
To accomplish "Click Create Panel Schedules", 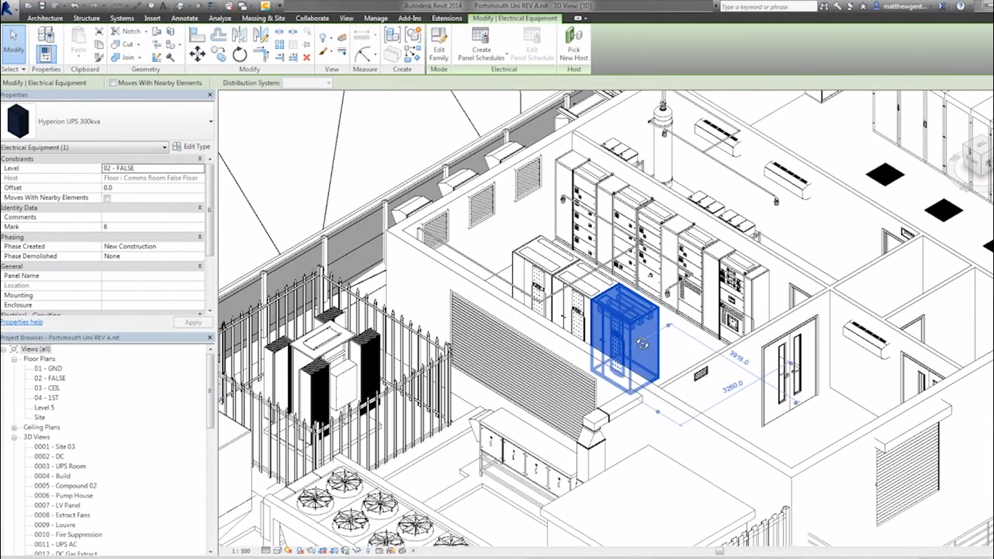I will [481, 45].
